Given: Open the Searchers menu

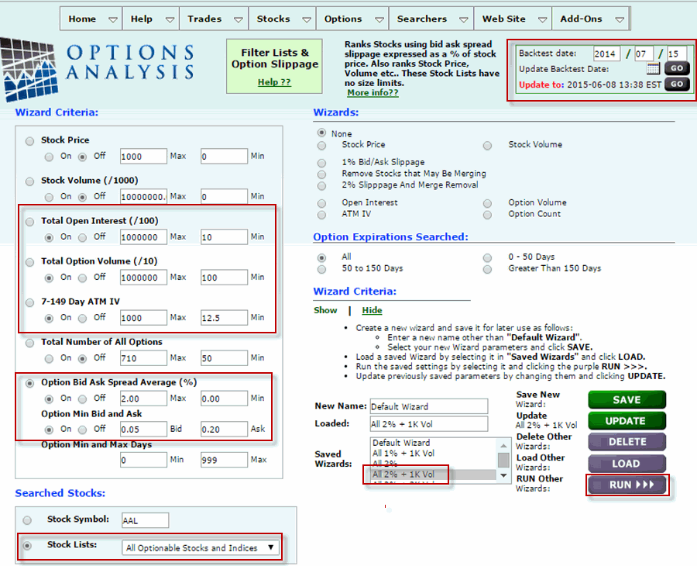Looking at the screenshot, I should pyautogui.click(x=431, y=19).
